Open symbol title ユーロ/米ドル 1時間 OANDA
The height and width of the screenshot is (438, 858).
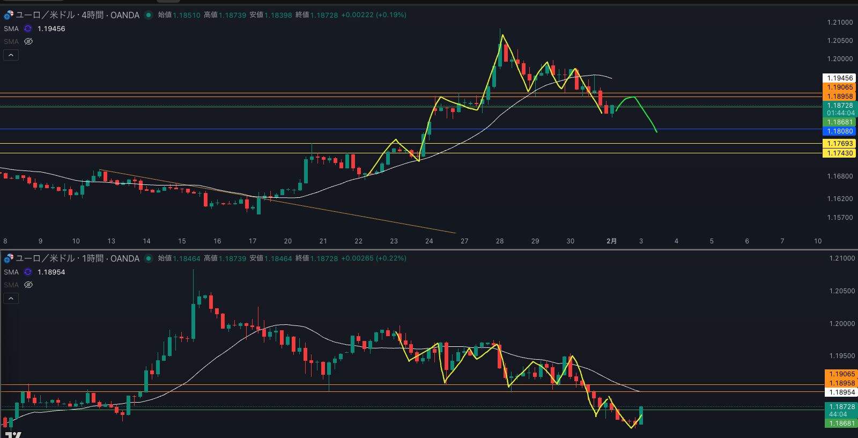coord(77,258)
